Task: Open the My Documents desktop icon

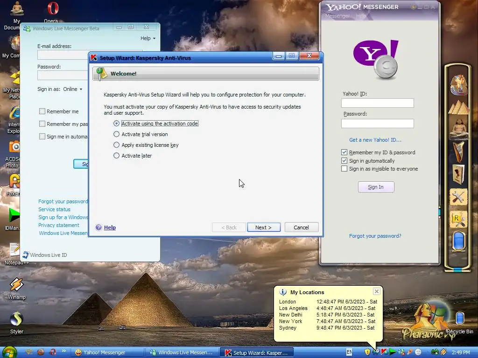Action: click(16, 16)
